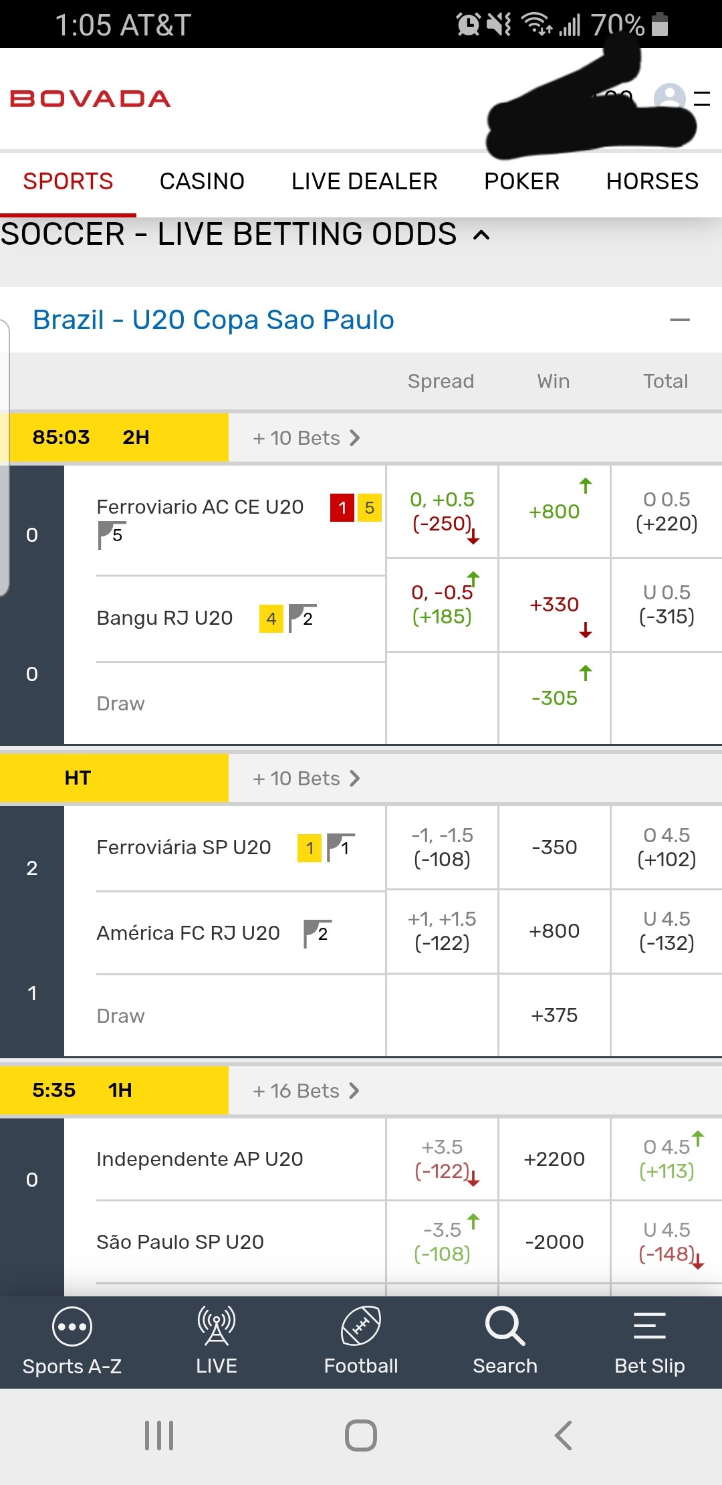Open Football section icon
Image resolution: width=722 pixels, height=1485 pixels.
361,1326
